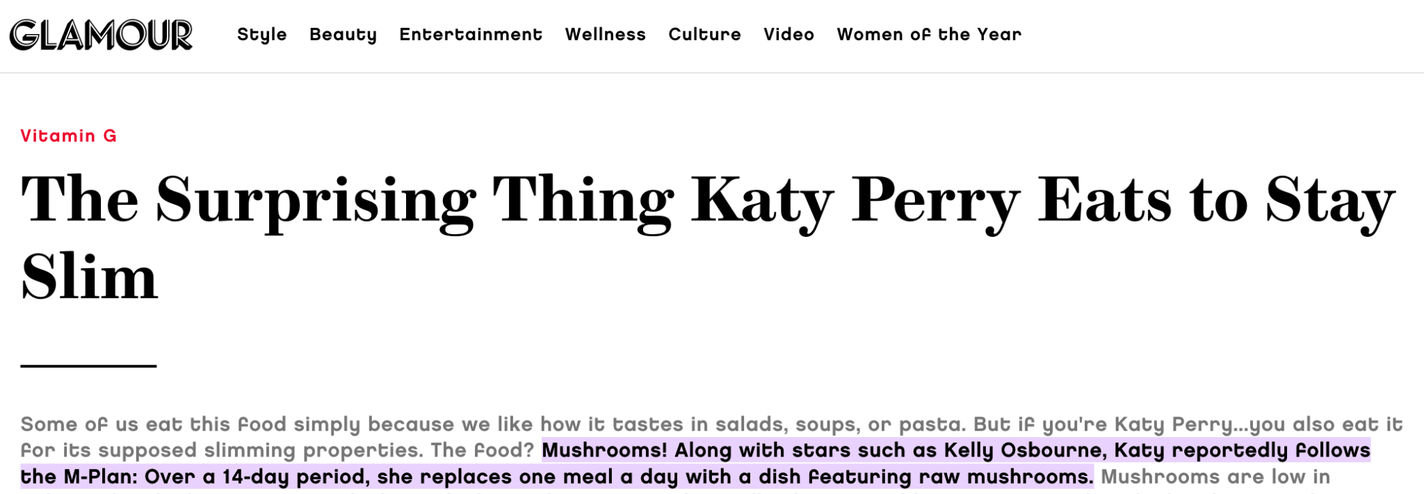Viewport: 1424px width, 494px height.
Task: Select Entertainment in the navigation bar
Action: pyautogui.click(x=471, y=35)
